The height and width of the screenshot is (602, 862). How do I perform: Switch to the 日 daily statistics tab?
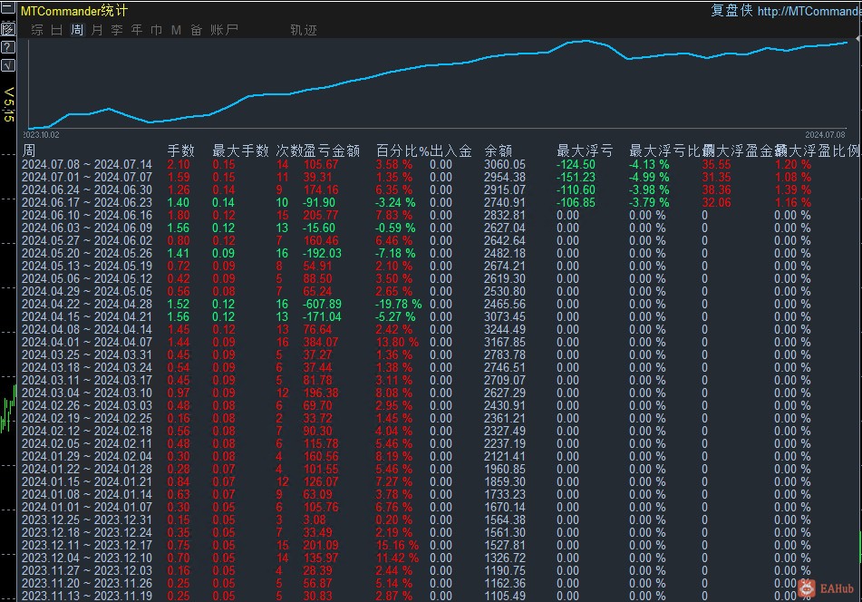click(57, 30)
